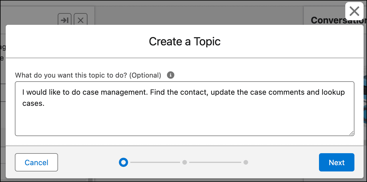
Task: Select the second step progress dot
Action: point(185,162)
